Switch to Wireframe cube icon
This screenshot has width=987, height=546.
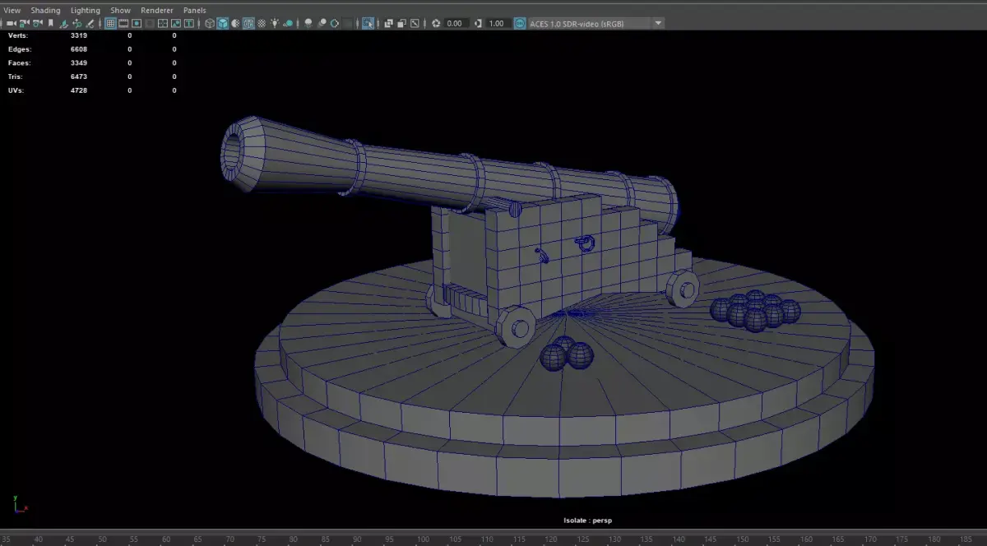[x=210, y=23]
